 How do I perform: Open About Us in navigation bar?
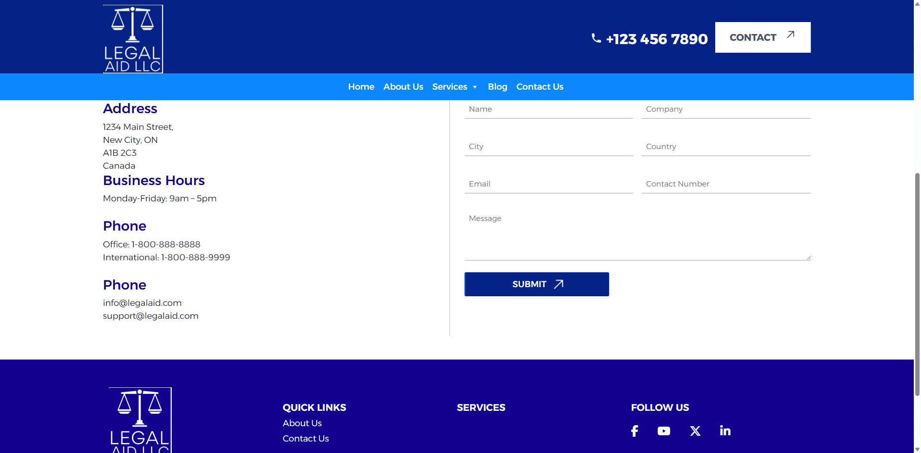click(x=403, y=87)
